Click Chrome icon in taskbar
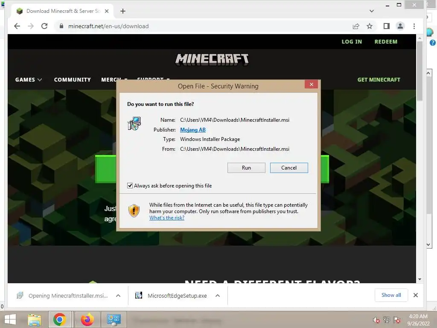Image resolution: width=437 pixels, height=328 pixels. pyautogui.click(x=60, y=319)
